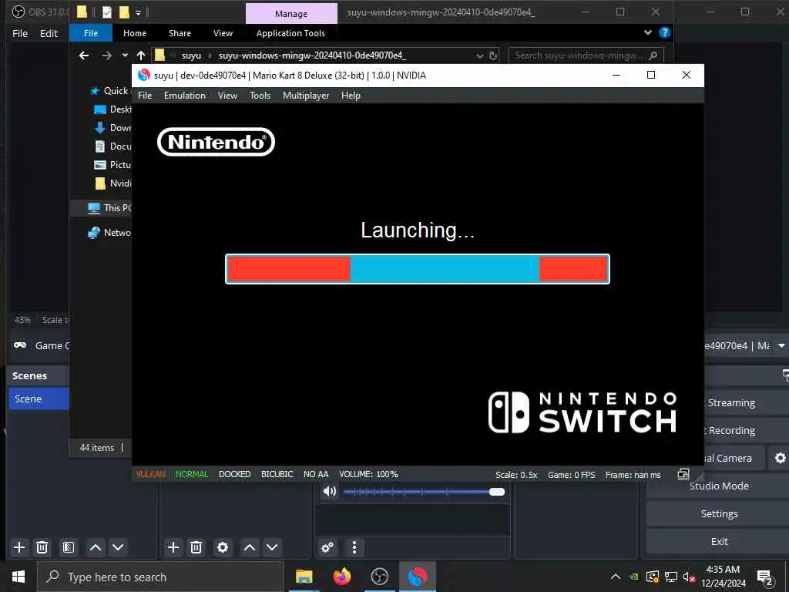
Task: Switch the BICUBIC scaling filter in suyu
Action: 277,474
